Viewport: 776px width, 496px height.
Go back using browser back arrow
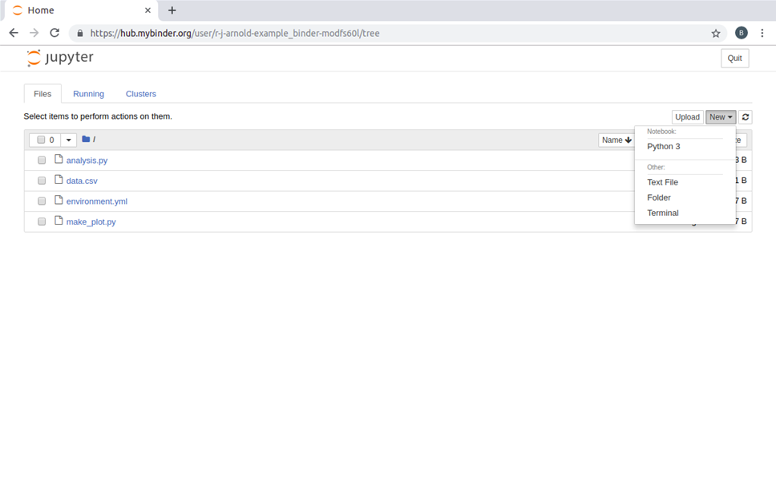[14, 33]
